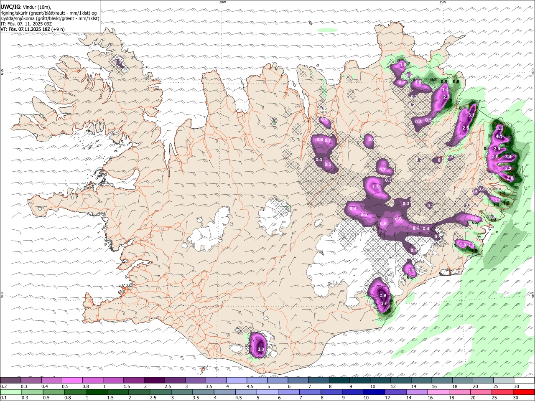This screenshot has height=401, width=535.
Task: Click the '15W' longitude label
Action: point(443,2)
